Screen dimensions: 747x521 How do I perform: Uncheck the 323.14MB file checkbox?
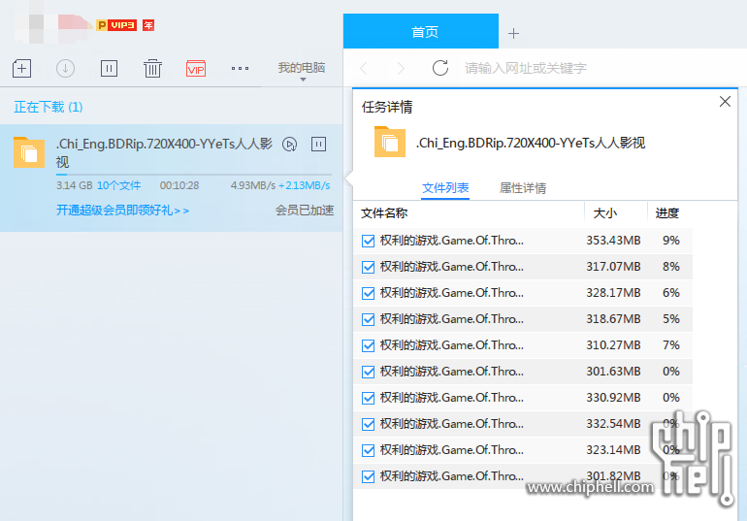point(368,450)
